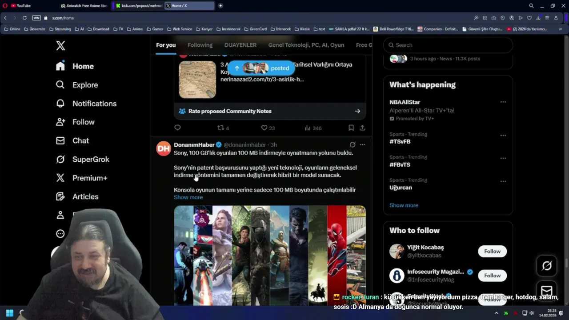
Task: Open Notifications in sidebar
Action: point(86,104)
